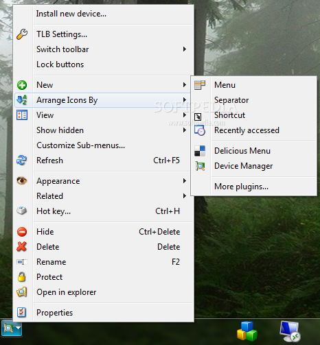Viewport: 320px width, 345px height.
Task: Click the wrench icon beside TLB Settings
Action: point(22,34)
